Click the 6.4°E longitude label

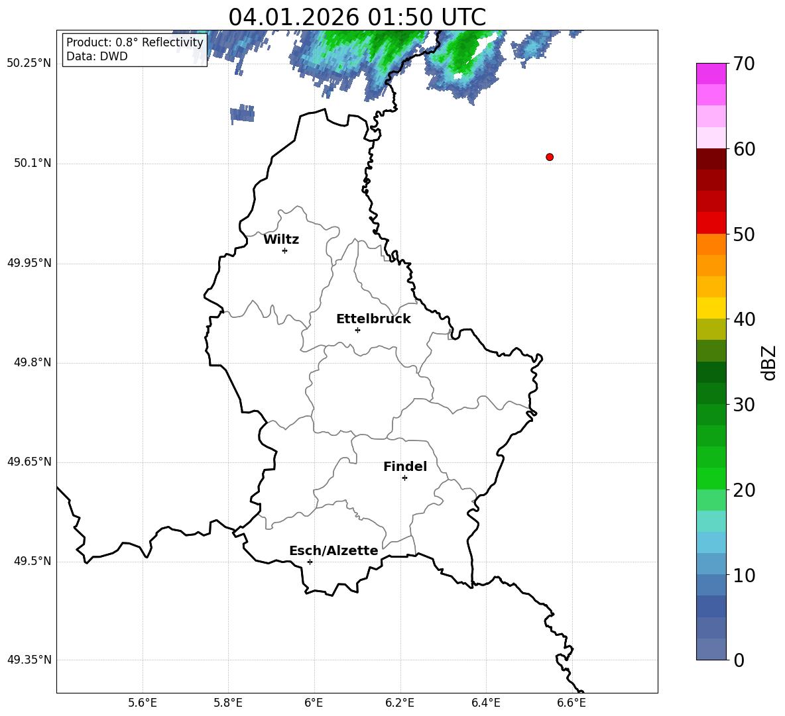pos(485,703)
